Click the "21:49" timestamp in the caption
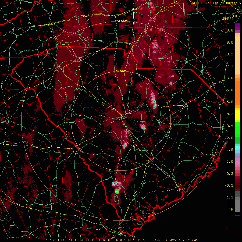 coord(193,240)
